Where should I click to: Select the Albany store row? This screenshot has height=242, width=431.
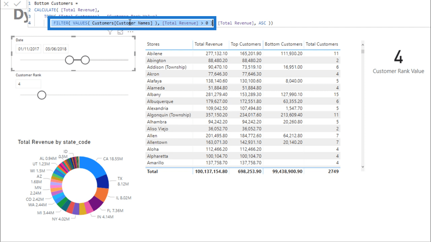click(x=242, y=94)
